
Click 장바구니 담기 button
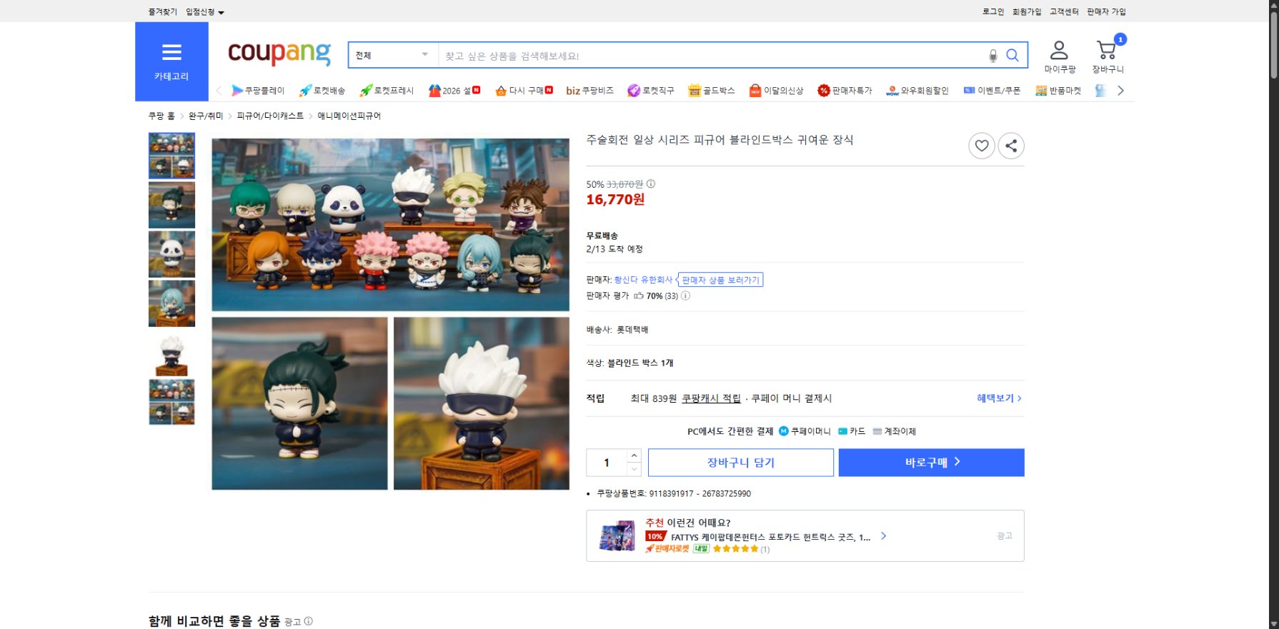tap(741, 463)
